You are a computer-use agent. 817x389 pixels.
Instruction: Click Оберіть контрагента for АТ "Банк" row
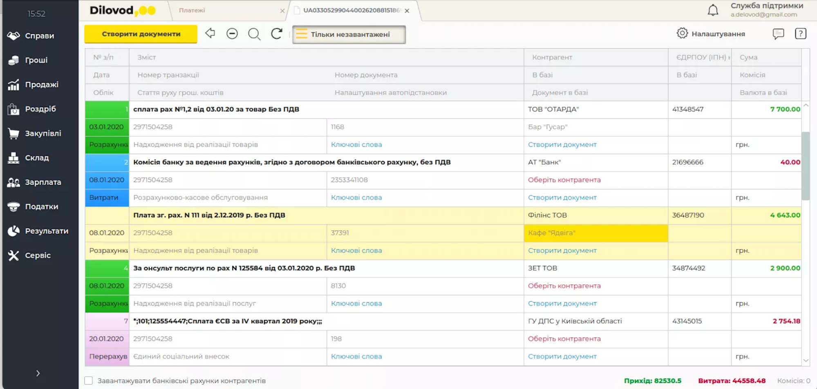[564, 180]
